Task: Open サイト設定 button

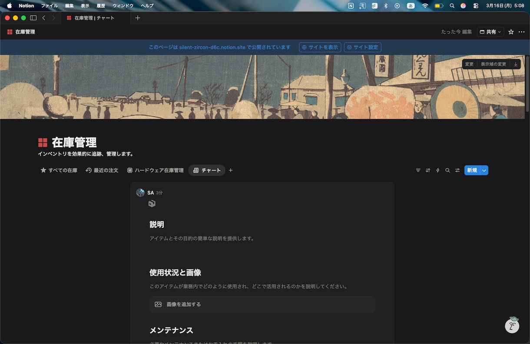Action: coord(362,47)
